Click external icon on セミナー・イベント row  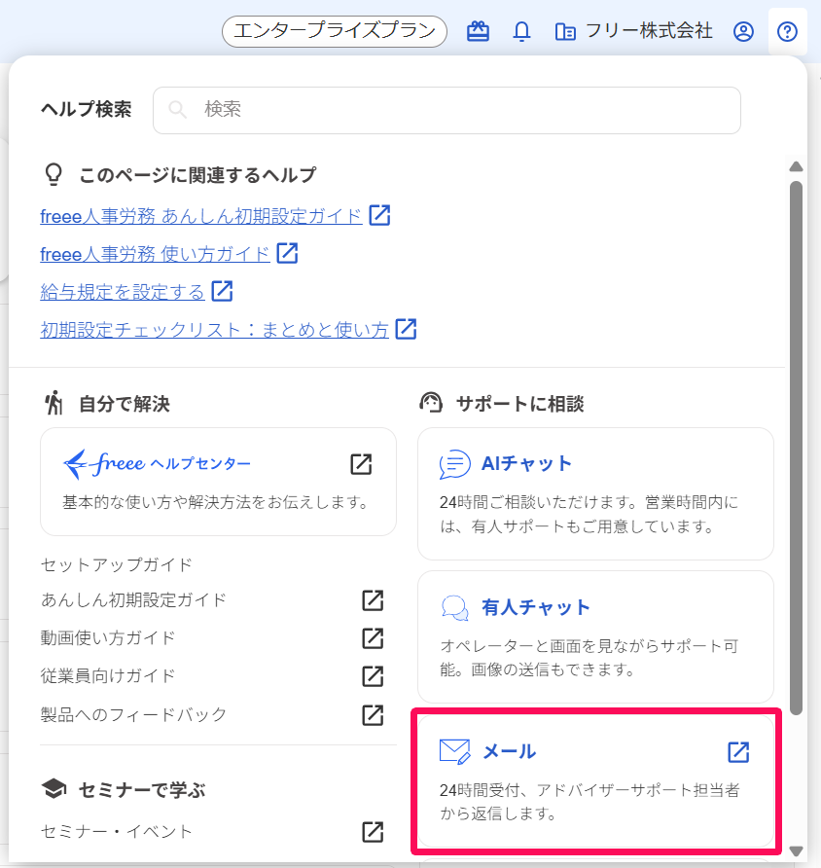coord(373,831)
